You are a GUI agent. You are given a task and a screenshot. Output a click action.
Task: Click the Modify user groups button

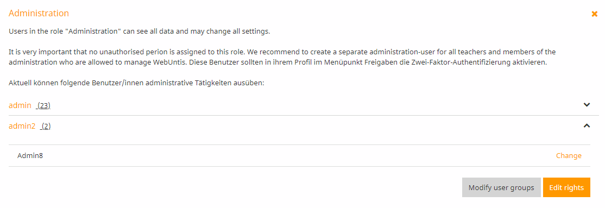click(501, 187)
